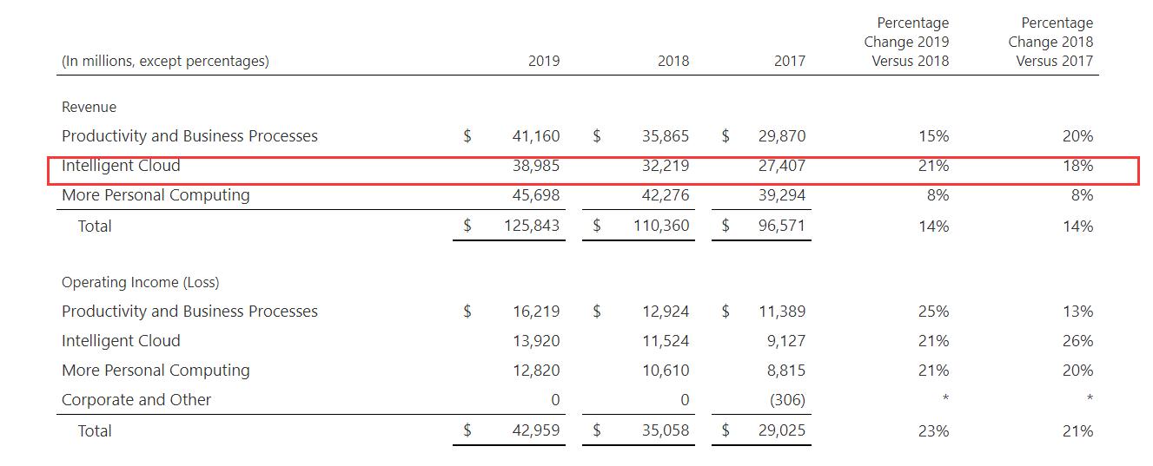This screenshot has height=466, width=1153.
Task: Click the 2018 column header
Action: pos(673,61)
